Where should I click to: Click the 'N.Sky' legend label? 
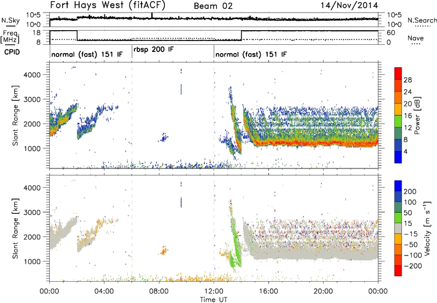tap(10, 20)
